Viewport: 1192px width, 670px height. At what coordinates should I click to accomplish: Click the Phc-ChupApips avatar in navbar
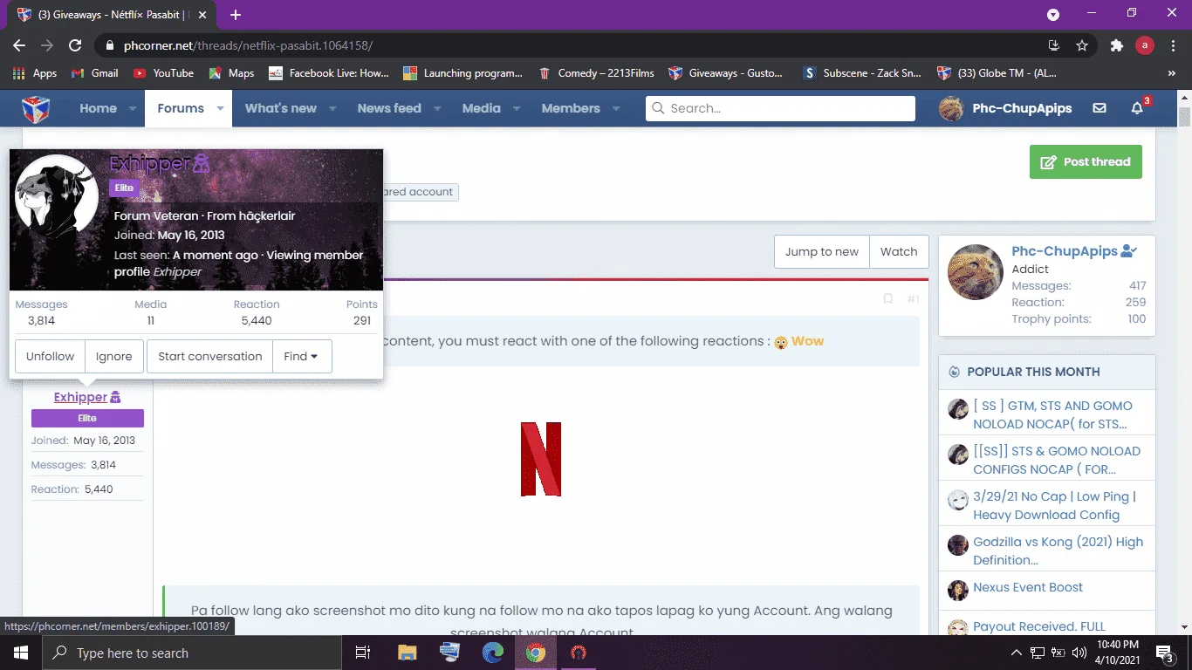click(951, 108)
